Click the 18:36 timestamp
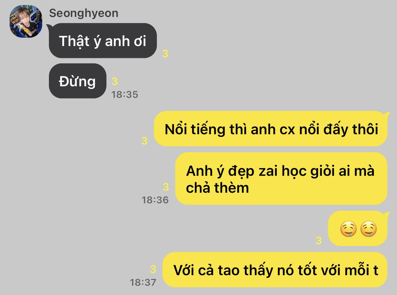Screen dimensions: 397x295 pos(155,200)
